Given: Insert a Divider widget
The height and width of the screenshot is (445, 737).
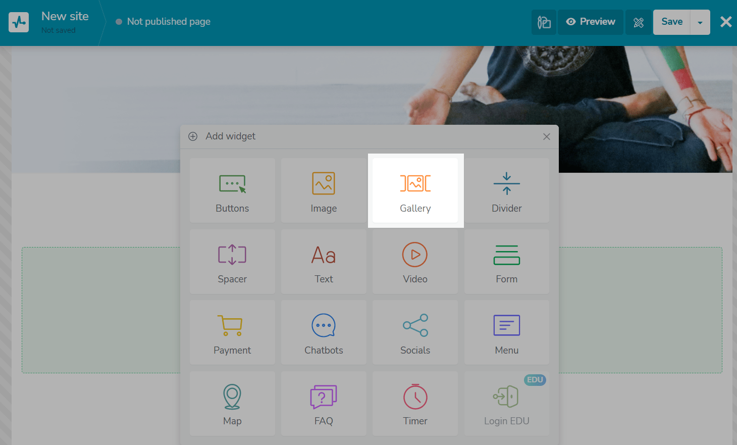Looking at the screenshot, I should 507,190.
